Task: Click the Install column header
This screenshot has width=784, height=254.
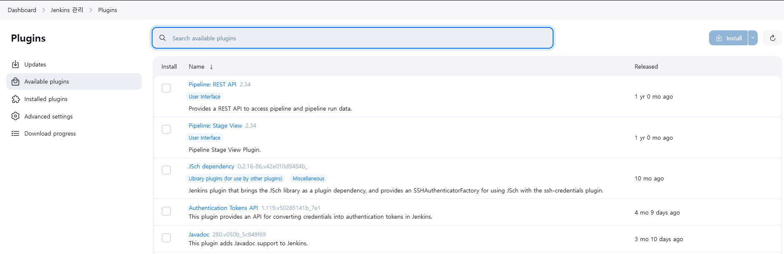Action: coord(169,67)
